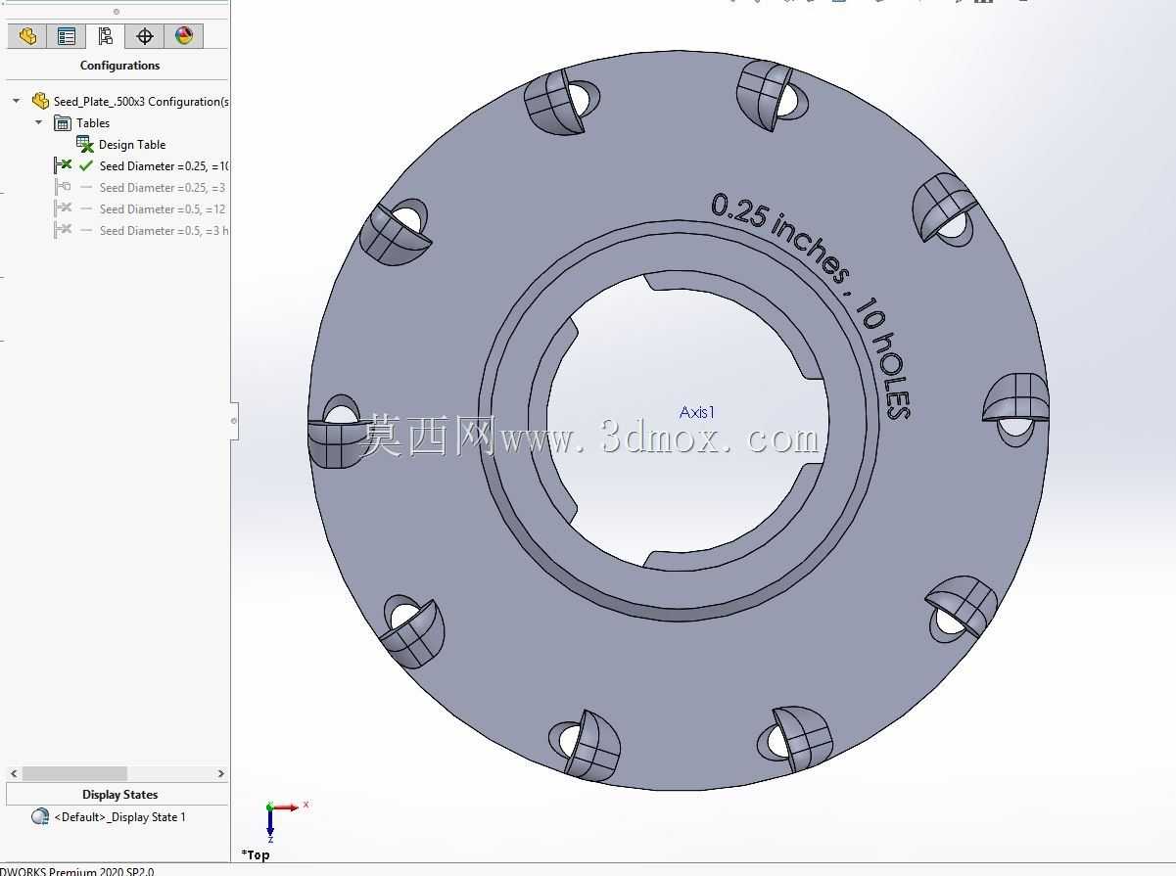This screenshot has height=876, width=1176.
Task: Click configuration icon of Seed Diameter =0.5, =3 h
Action: [63, 230]
